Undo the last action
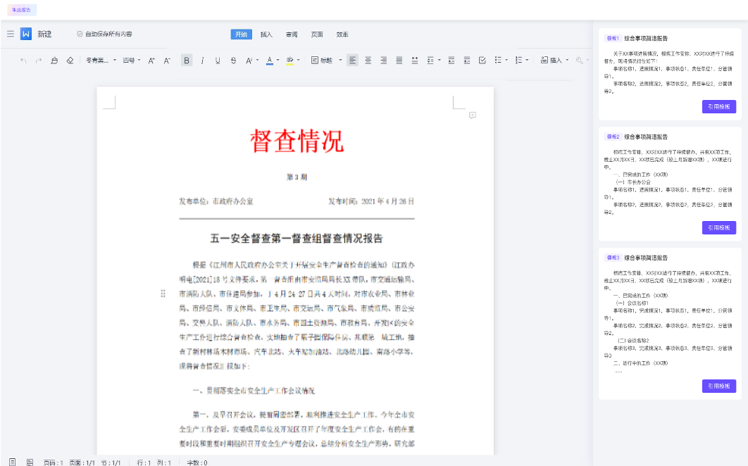The image size is (748, 466). pos(22,61)
